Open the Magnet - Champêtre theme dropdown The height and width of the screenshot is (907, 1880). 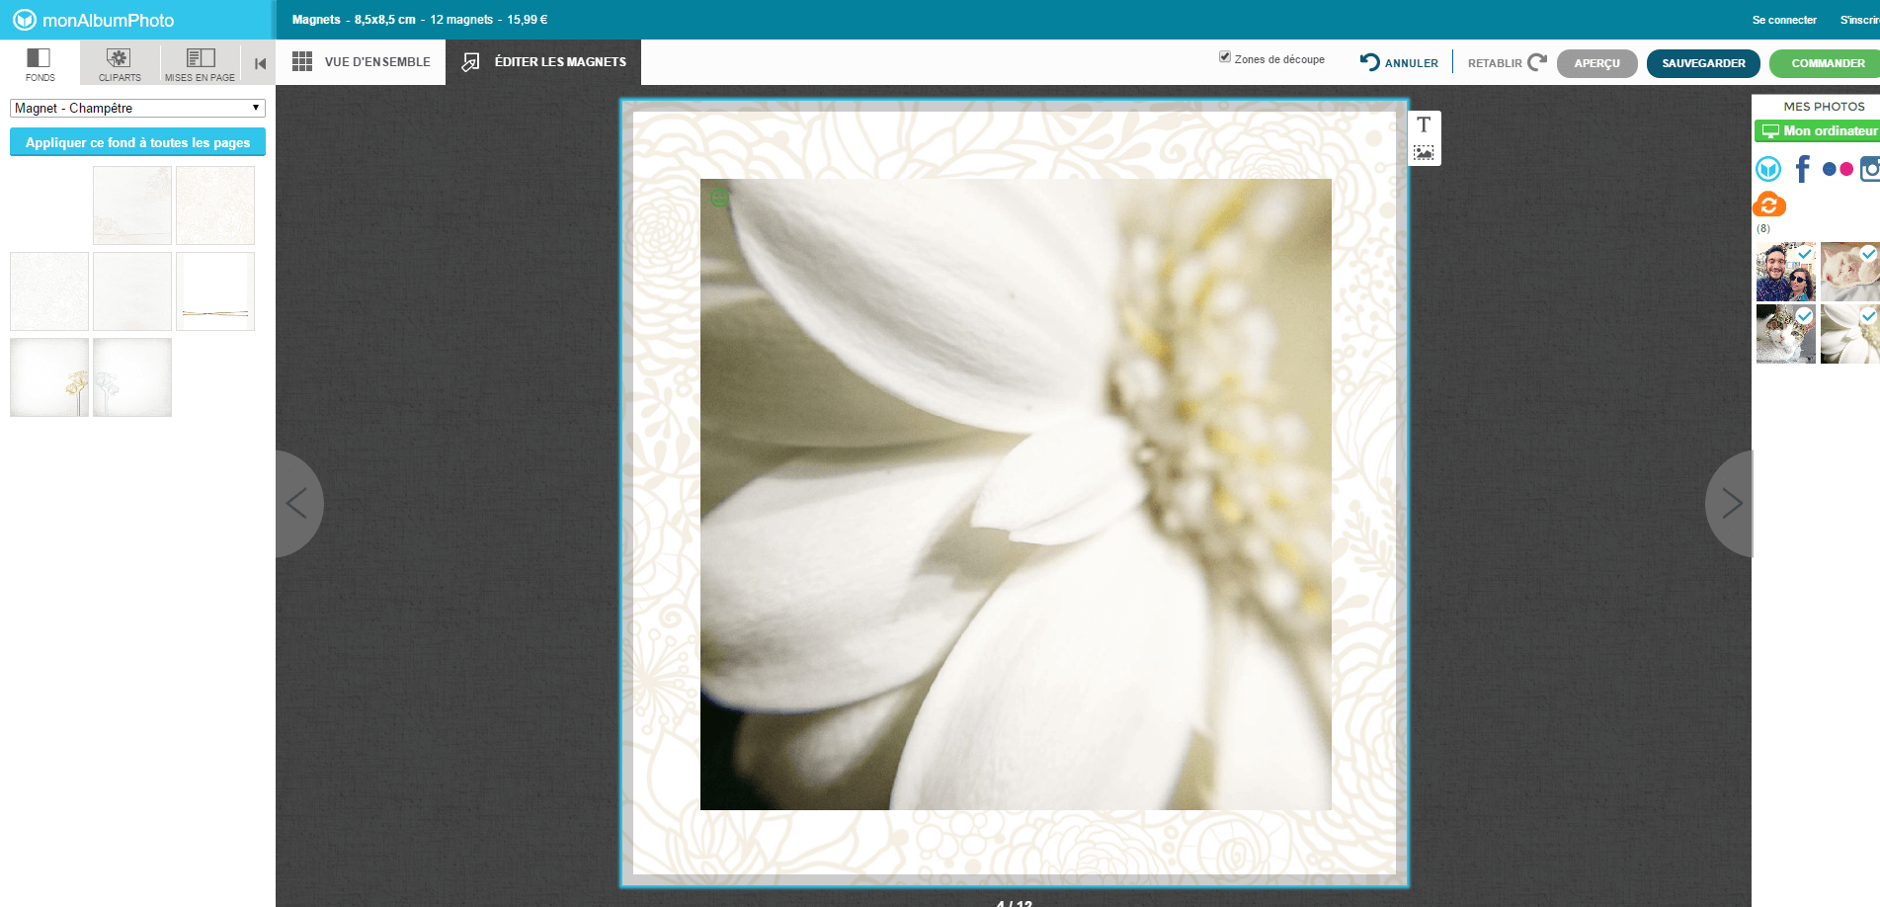(x=137, y=108)
